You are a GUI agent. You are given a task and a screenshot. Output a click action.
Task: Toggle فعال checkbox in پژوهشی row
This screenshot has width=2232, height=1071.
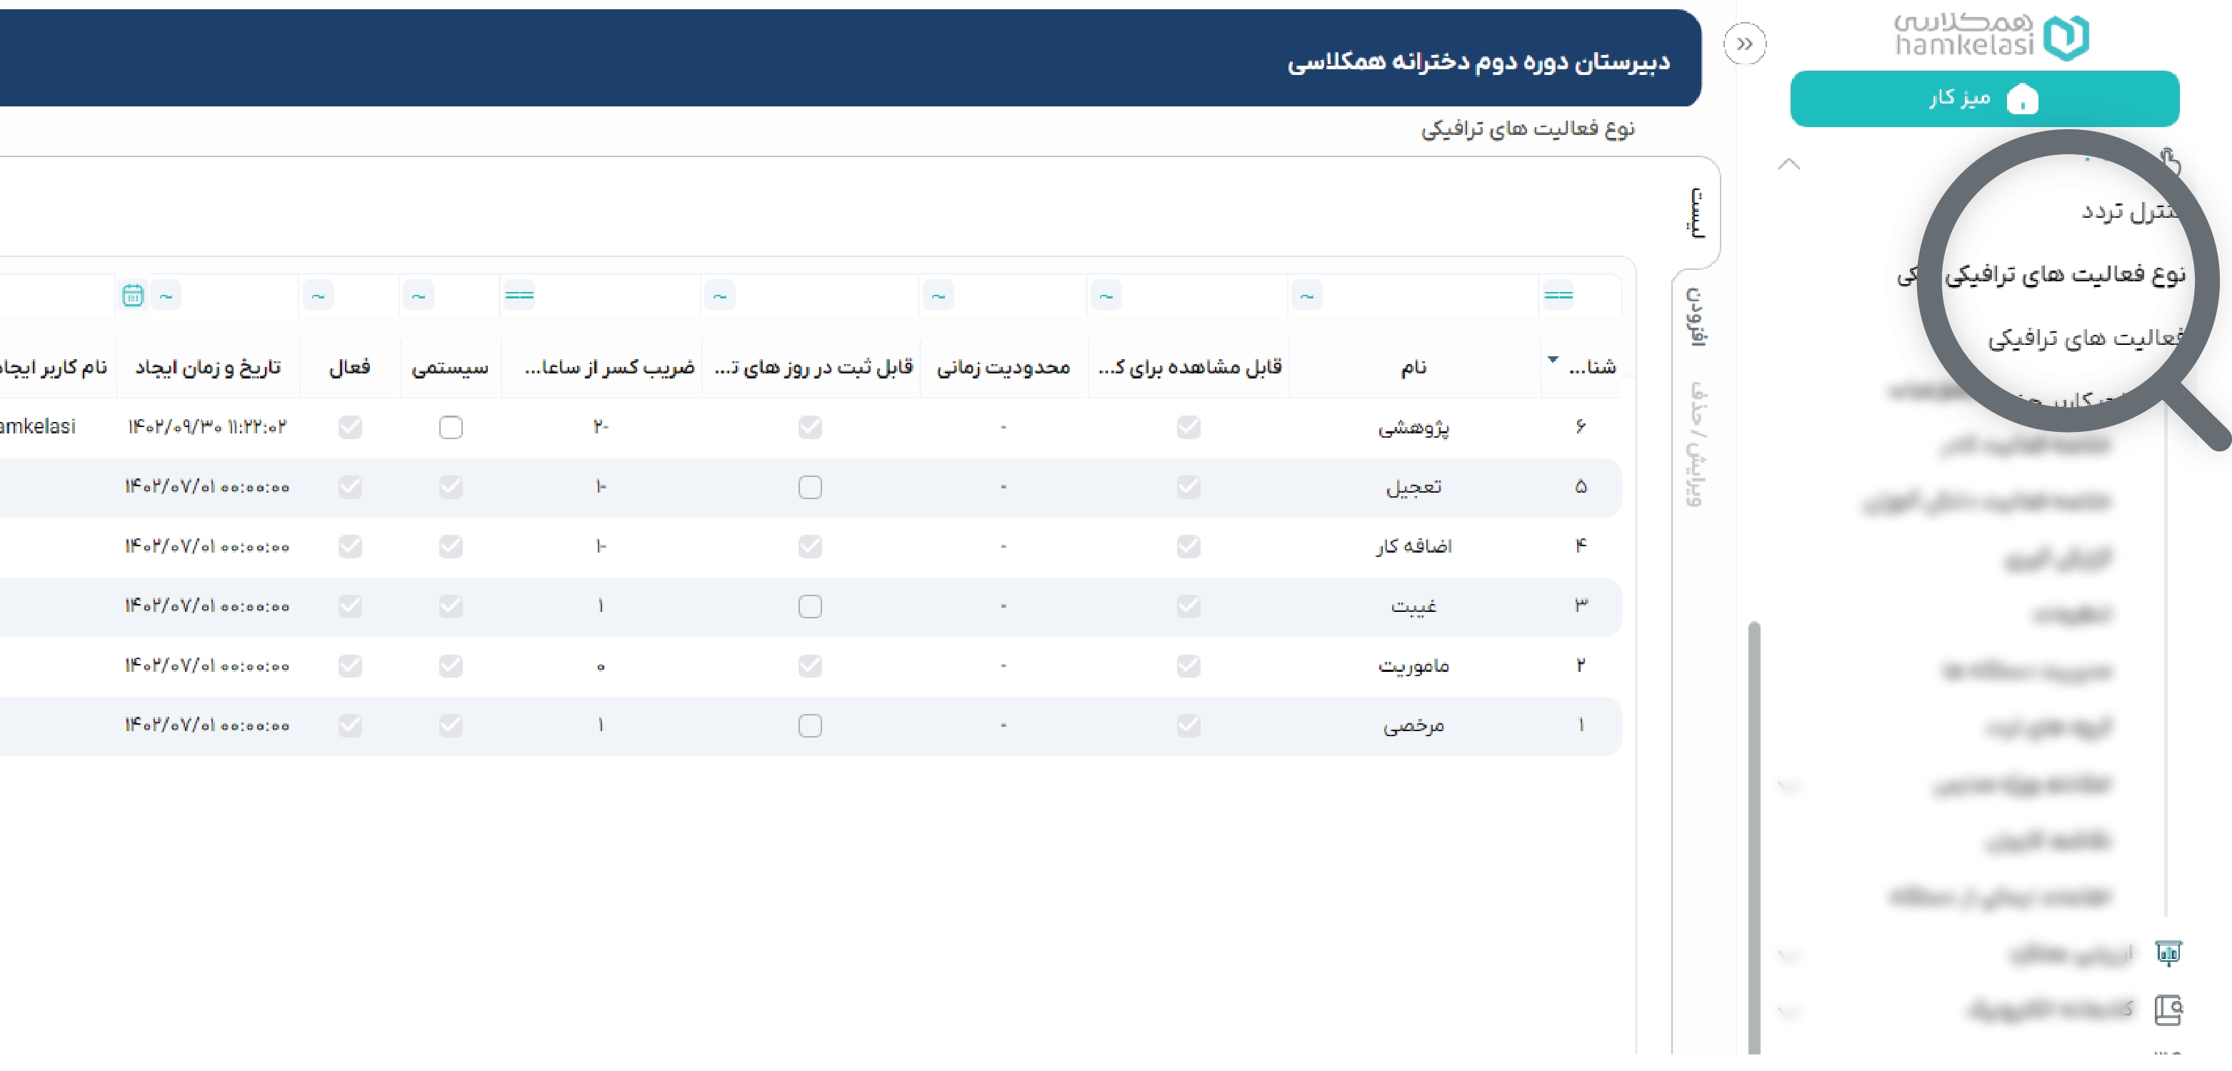click(x=350, y=427)
